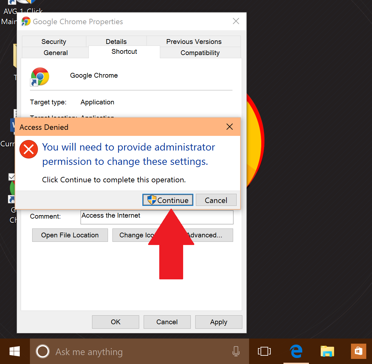Click the Google Chrome icon in the Properties dialog
The image size is (372, 364).
coord(39,76)
